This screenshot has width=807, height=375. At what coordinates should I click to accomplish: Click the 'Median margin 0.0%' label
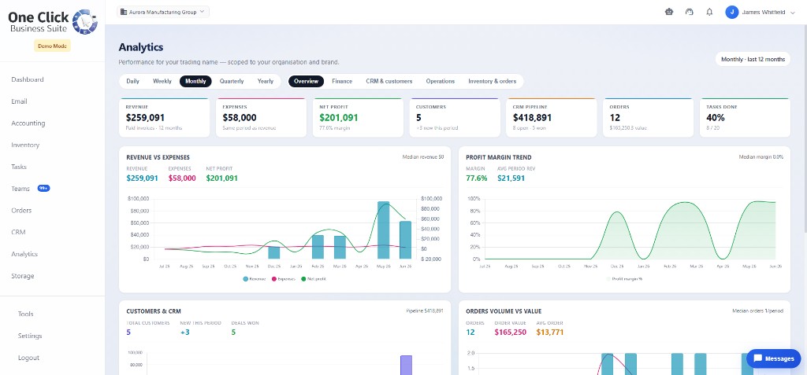tap(761, 157)
